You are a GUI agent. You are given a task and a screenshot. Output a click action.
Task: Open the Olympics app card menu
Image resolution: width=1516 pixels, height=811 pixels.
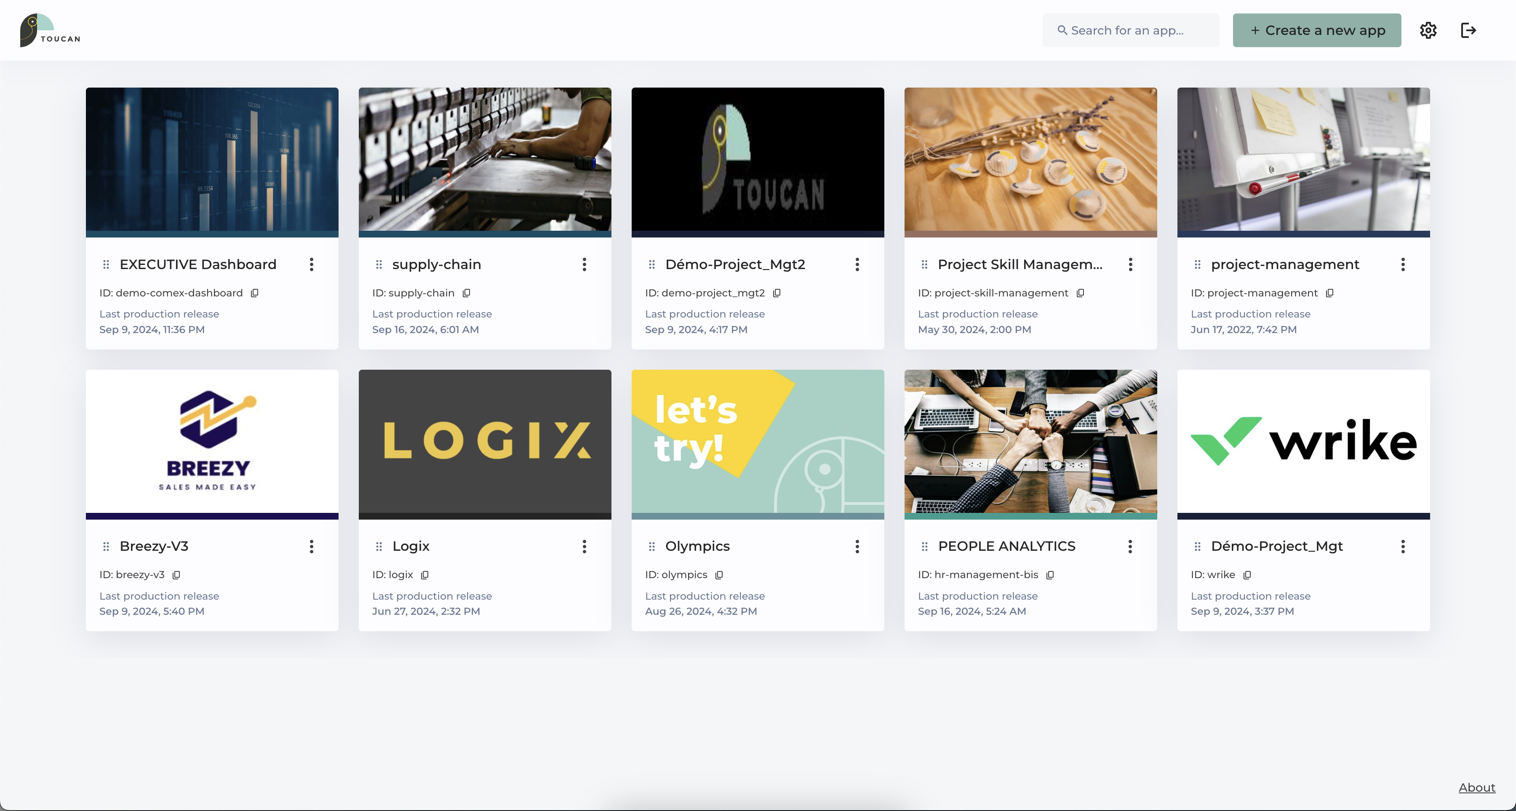(x=857, y=547)
